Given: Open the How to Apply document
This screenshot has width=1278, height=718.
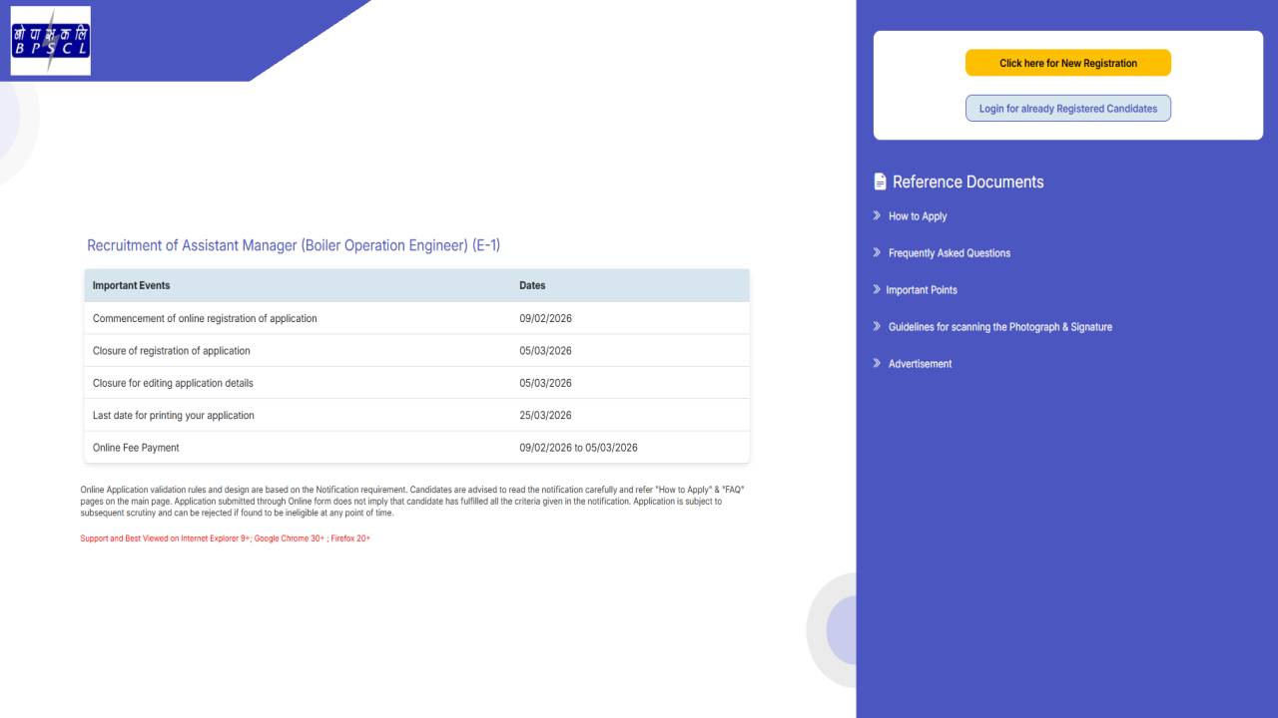Looking at the screenshot, I should point(917,215).
